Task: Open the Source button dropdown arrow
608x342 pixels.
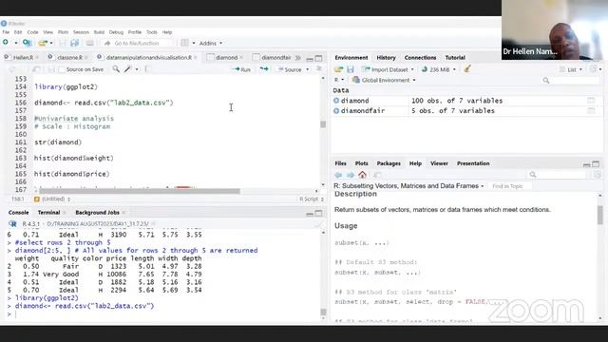Action: [308, 69]
